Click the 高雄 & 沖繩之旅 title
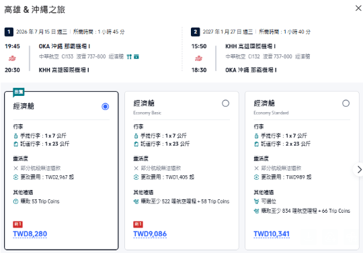Screen dimensions: 363x253 click(x=35, y=9)
